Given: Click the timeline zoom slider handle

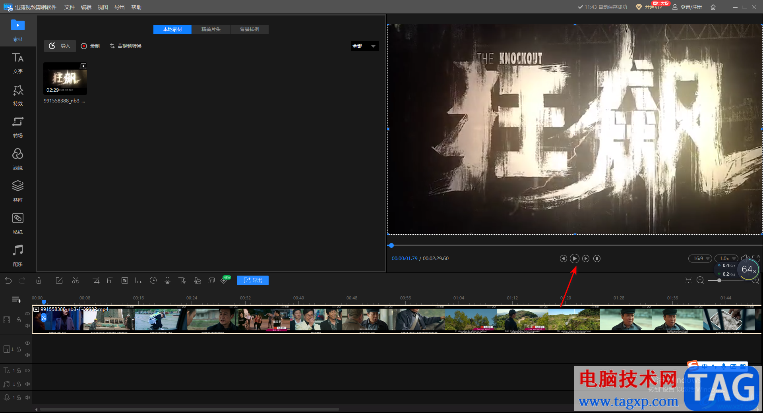Looking at the screenshot, I should pyautogui.click(x=719, y=280).
